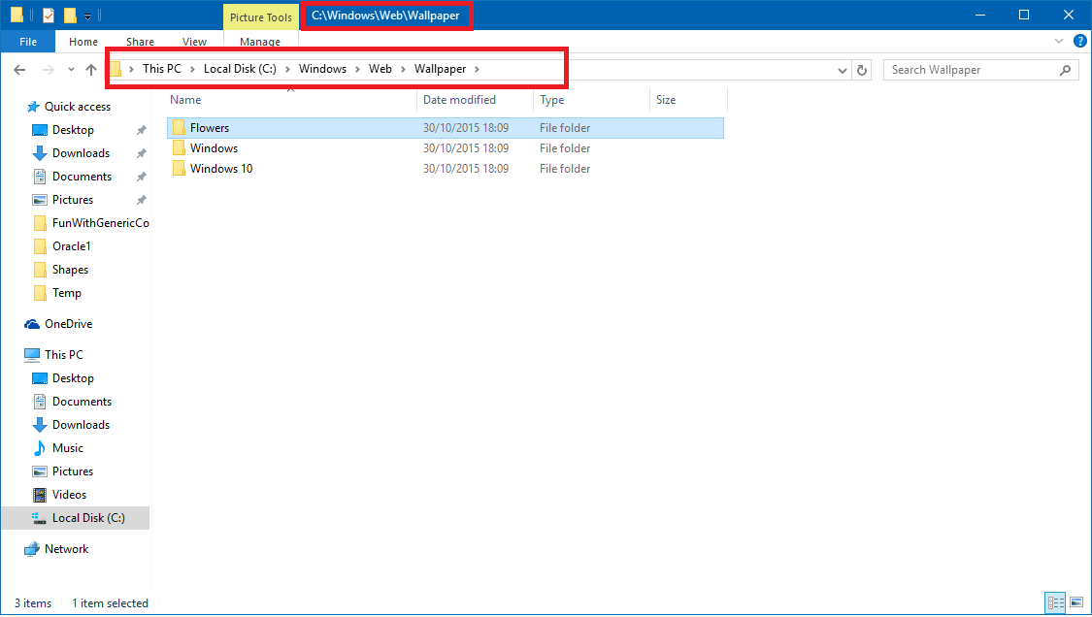This screenshot has height=617, width=1092.
Task: Open the Flowers folder icon
Action: pyautogui.click(x=178, y=128)
